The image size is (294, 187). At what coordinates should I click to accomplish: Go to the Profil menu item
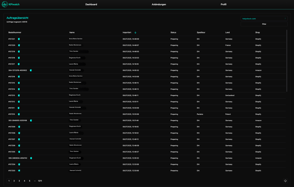(x=223, y=4)
